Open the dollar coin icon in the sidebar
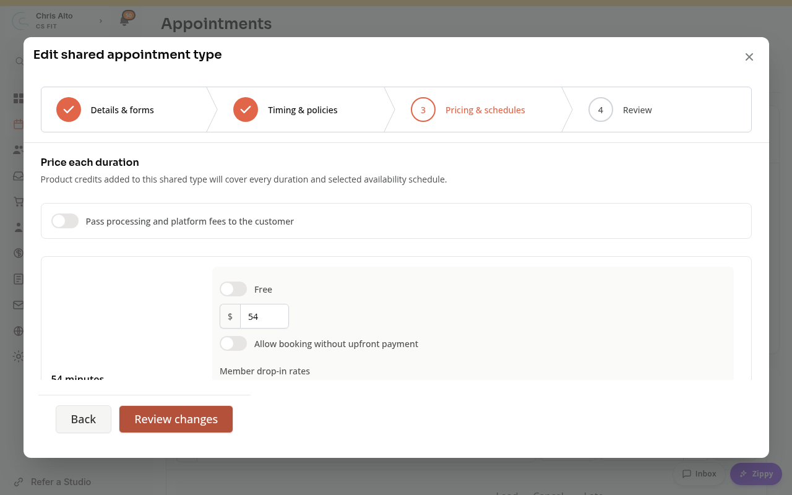The width and height of the screenshot is (792, 495). point(19,253)
